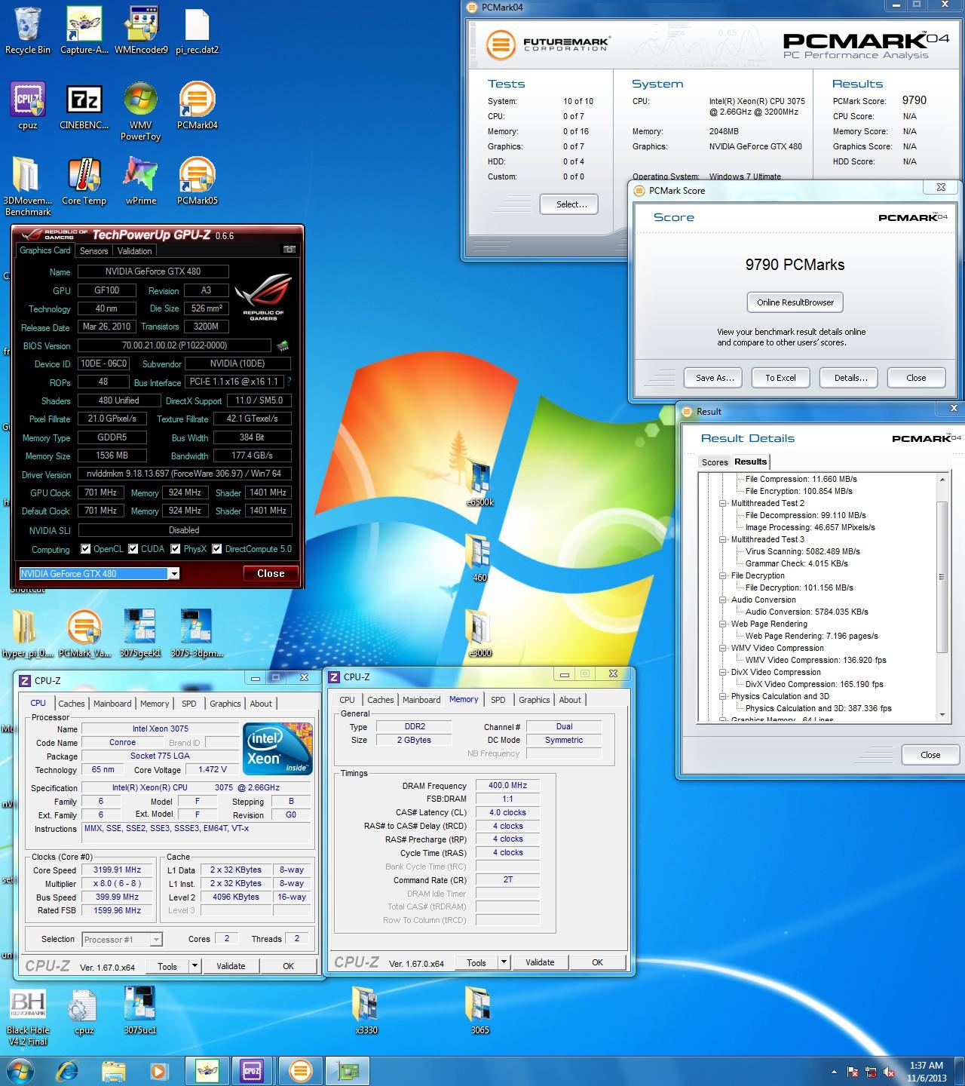Toggle PhysX checkbox in GPU-Z
965x1086 pixels.
(x=176, y=549)
